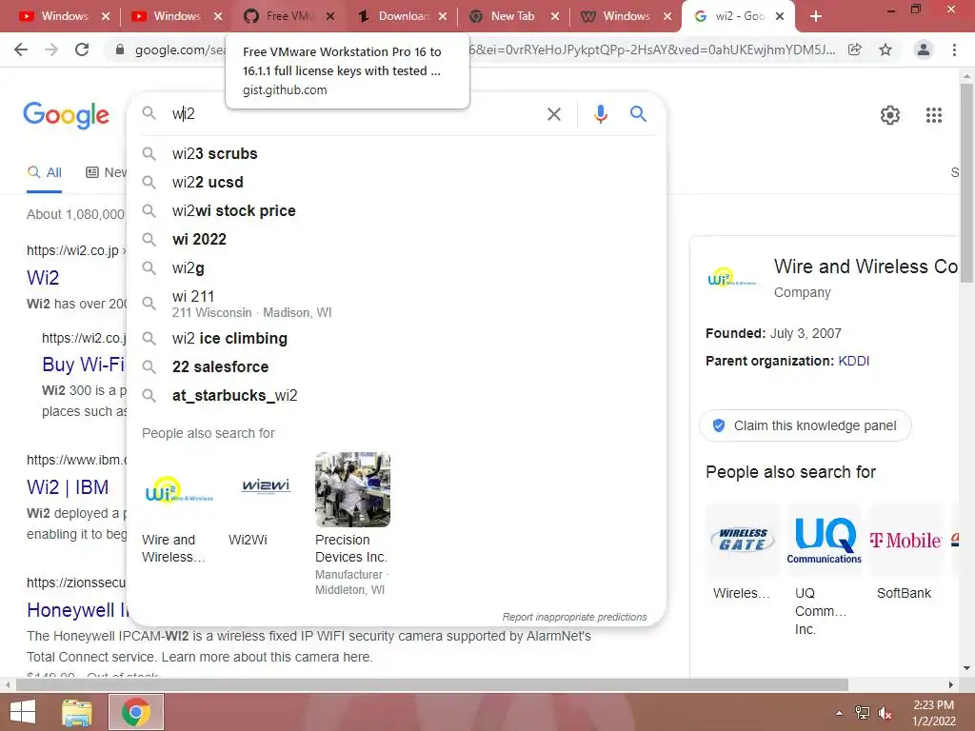
Task: Open File Explorer from taskbar
Action: point(76,712)
